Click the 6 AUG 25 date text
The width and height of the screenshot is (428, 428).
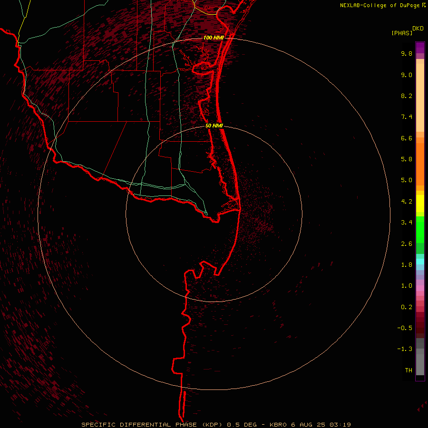pos(309,425)
